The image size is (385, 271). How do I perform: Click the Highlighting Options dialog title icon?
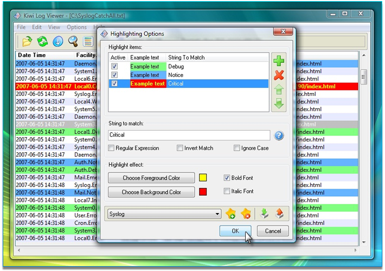coord(104,34)
